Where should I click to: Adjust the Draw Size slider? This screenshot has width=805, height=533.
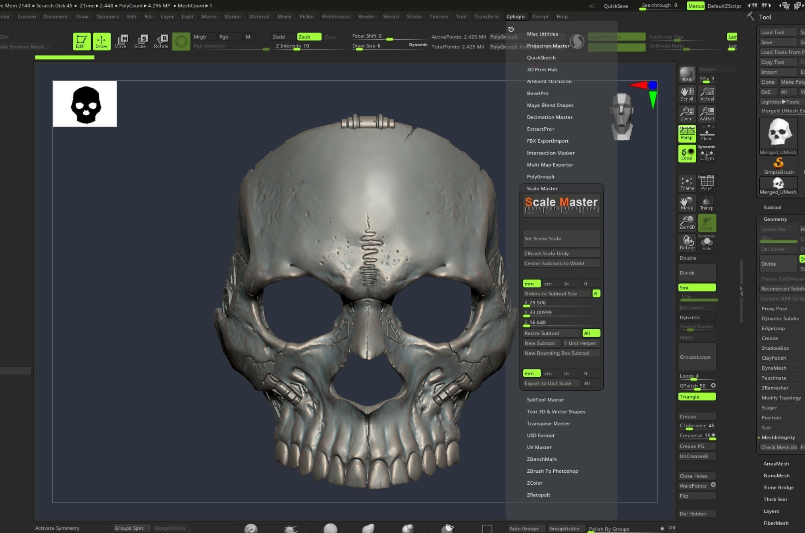[x=390, y=46]
